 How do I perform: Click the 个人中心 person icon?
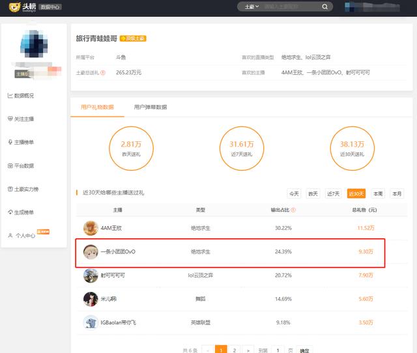click(10, 236)
